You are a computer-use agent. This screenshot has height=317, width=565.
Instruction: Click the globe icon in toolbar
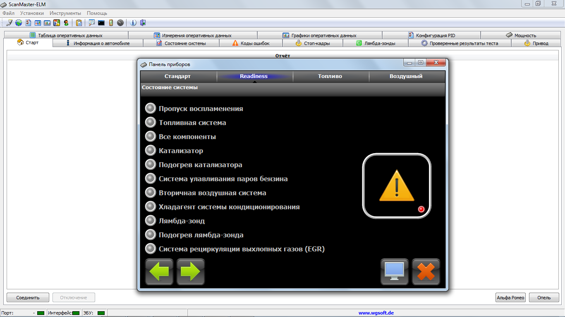tap(19, 23)
